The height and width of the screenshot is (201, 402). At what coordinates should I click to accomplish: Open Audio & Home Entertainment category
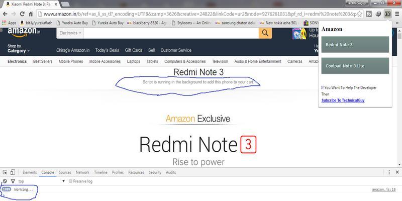pos(258,61)
